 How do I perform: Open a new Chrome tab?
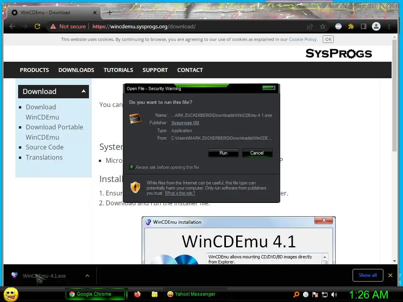coord(110,13)
